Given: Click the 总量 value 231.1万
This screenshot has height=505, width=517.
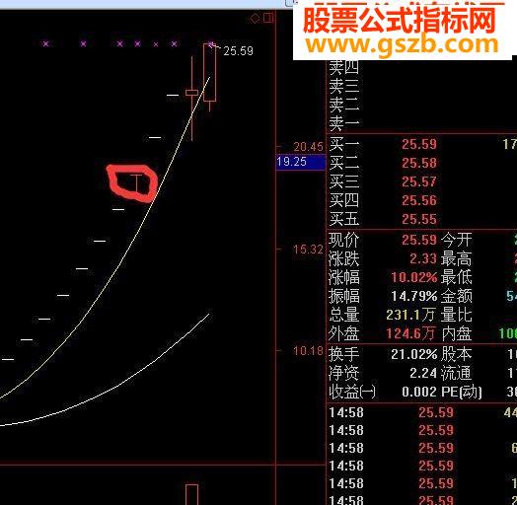Looking at the screenshot, I should pos(410,315).
